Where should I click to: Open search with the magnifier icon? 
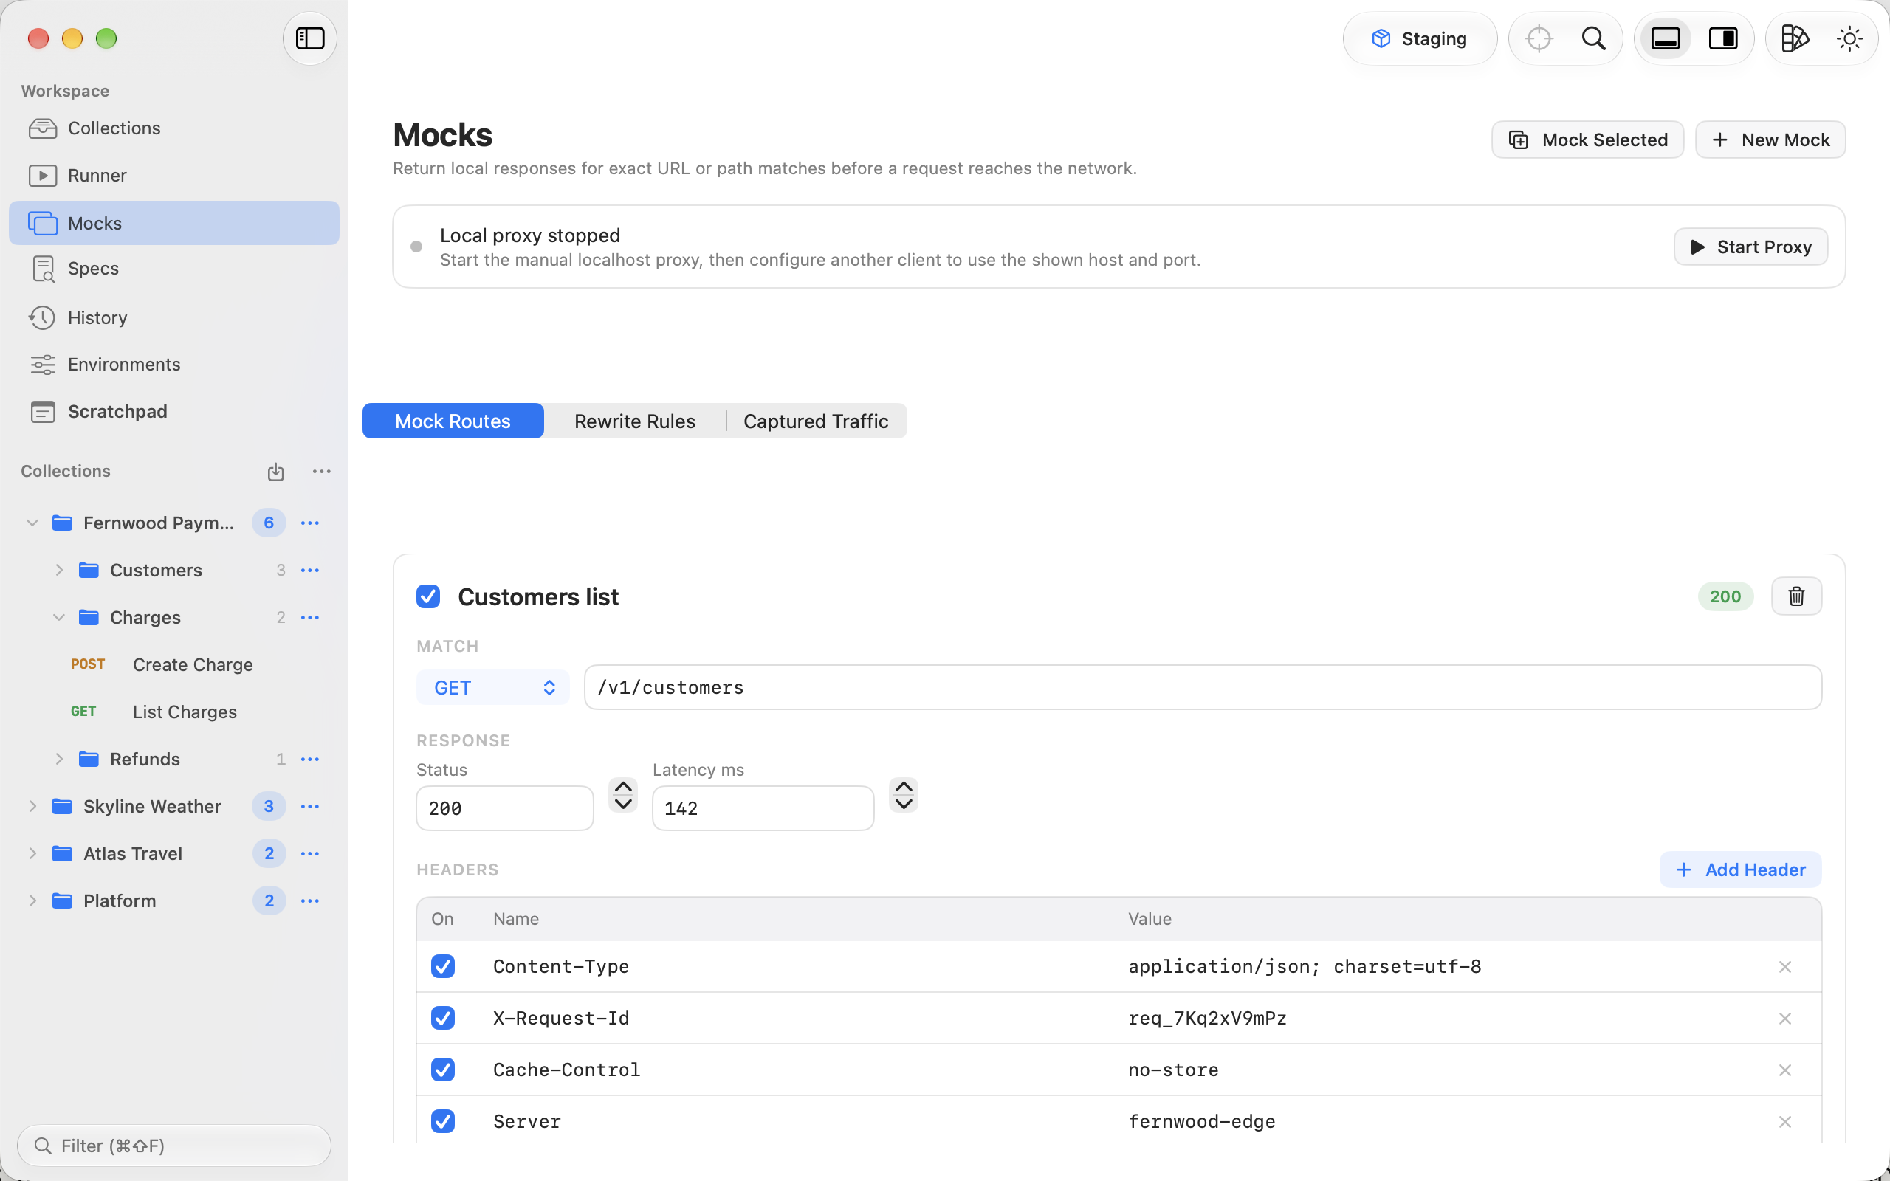tap(1593, 38)
